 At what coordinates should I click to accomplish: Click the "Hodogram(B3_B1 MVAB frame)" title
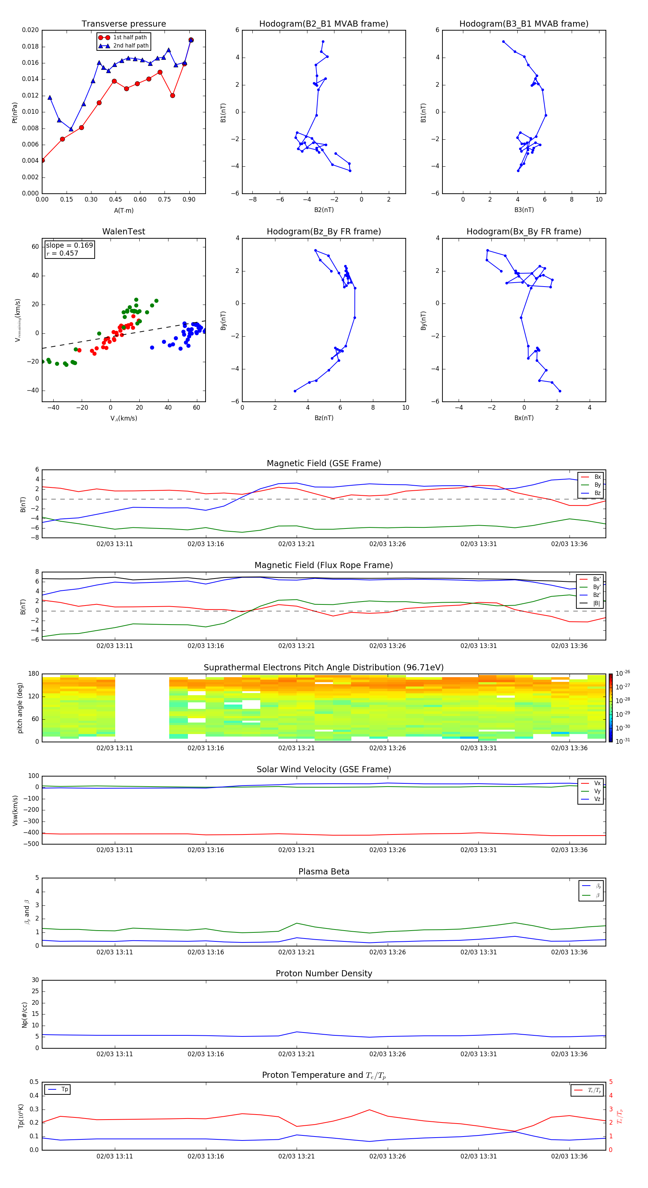point(524,24)
